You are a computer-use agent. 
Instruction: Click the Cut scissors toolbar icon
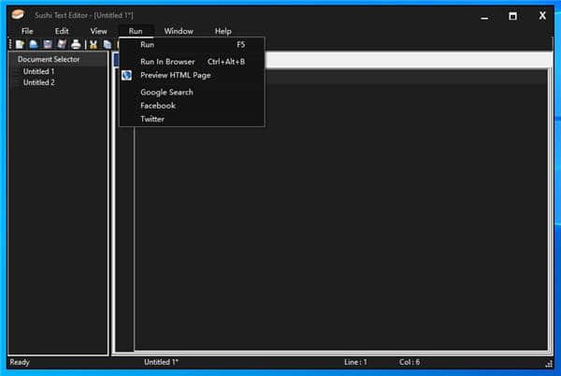click(93, 45)
